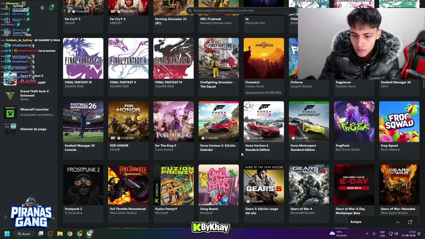This screenshot has width=425, height=239.
Task: Select the Farming Simulator 25 (PC) title
Action: click(171, 21)
